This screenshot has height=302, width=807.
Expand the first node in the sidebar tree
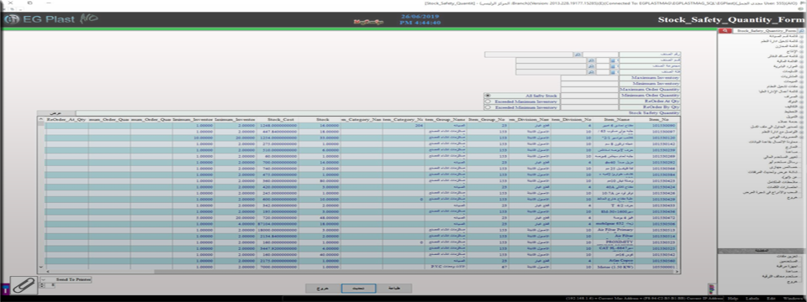tap(801, 36)
